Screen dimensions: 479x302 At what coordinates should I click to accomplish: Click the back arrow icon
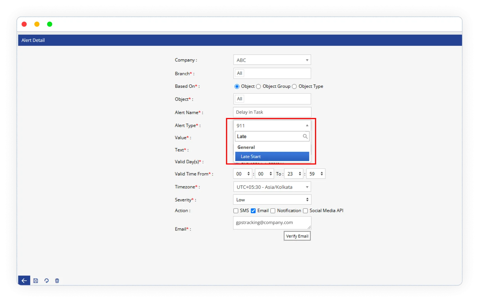(x=24, y=280)
